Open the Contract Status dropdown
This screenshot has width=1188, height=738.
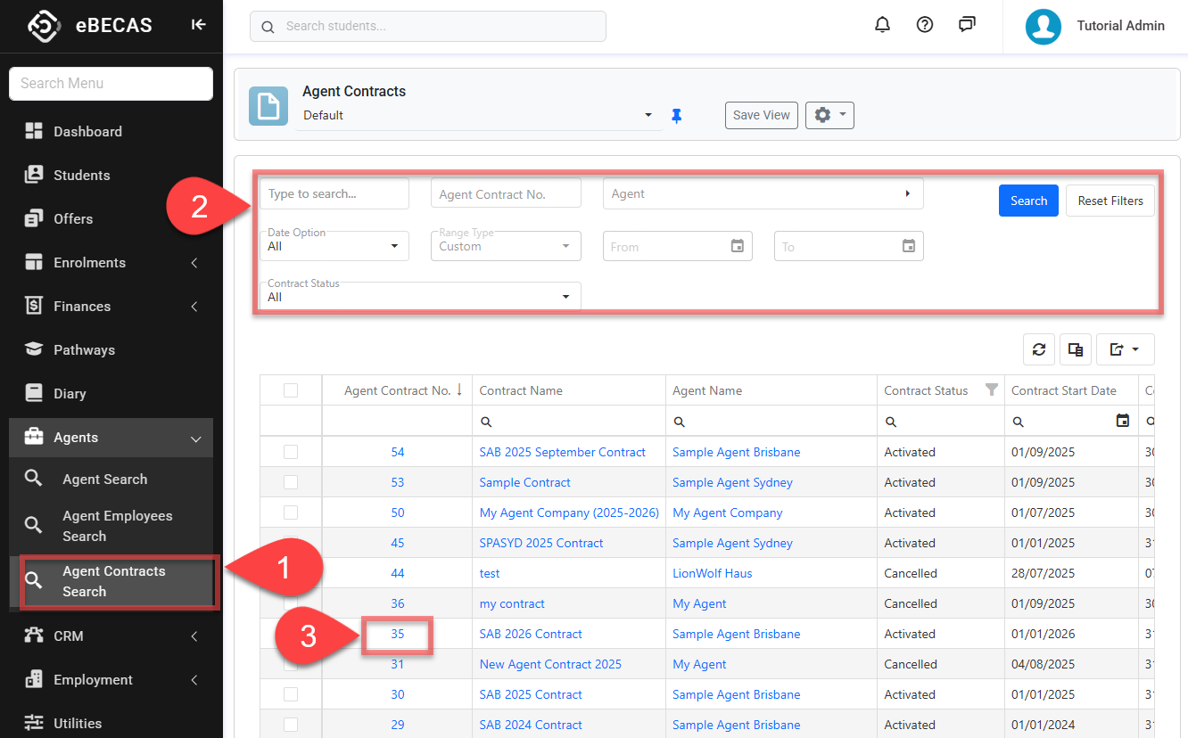coord(420,297)
